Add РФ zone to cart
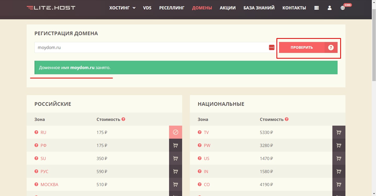Viewport: 376px width, 196px height. click(176, 145)
